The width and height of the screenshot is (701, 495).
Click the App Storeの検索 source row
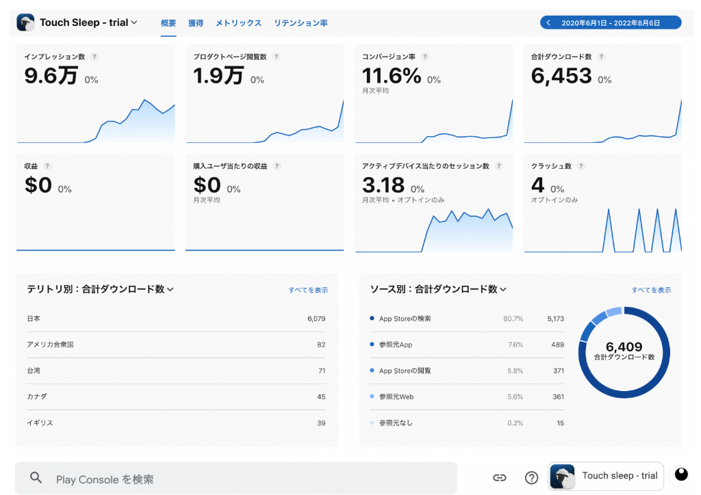(467, 319)
